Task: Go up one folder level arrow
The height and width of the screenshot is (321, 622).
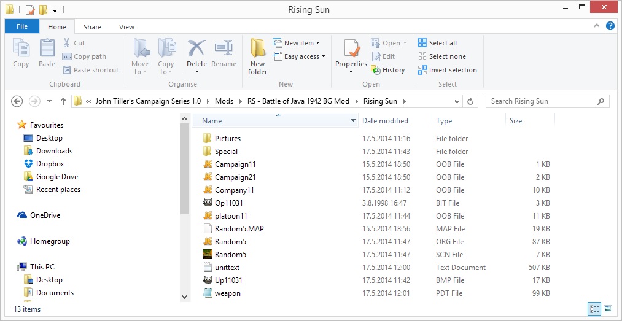Action: pos(63,101)
